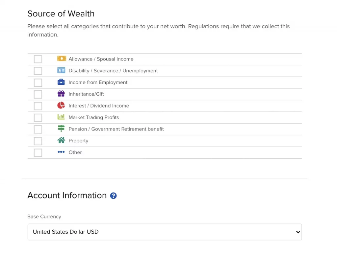Image resolution: width=337 pixels, height=254 pixels.
Task: Click the Inheritance/Gift label text
Action: coord(86,94)
